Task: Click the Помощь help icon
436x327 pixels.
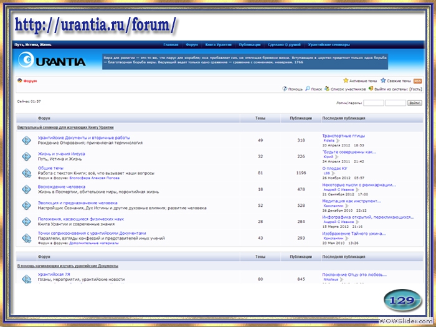Action: click(x=285, y=88)
